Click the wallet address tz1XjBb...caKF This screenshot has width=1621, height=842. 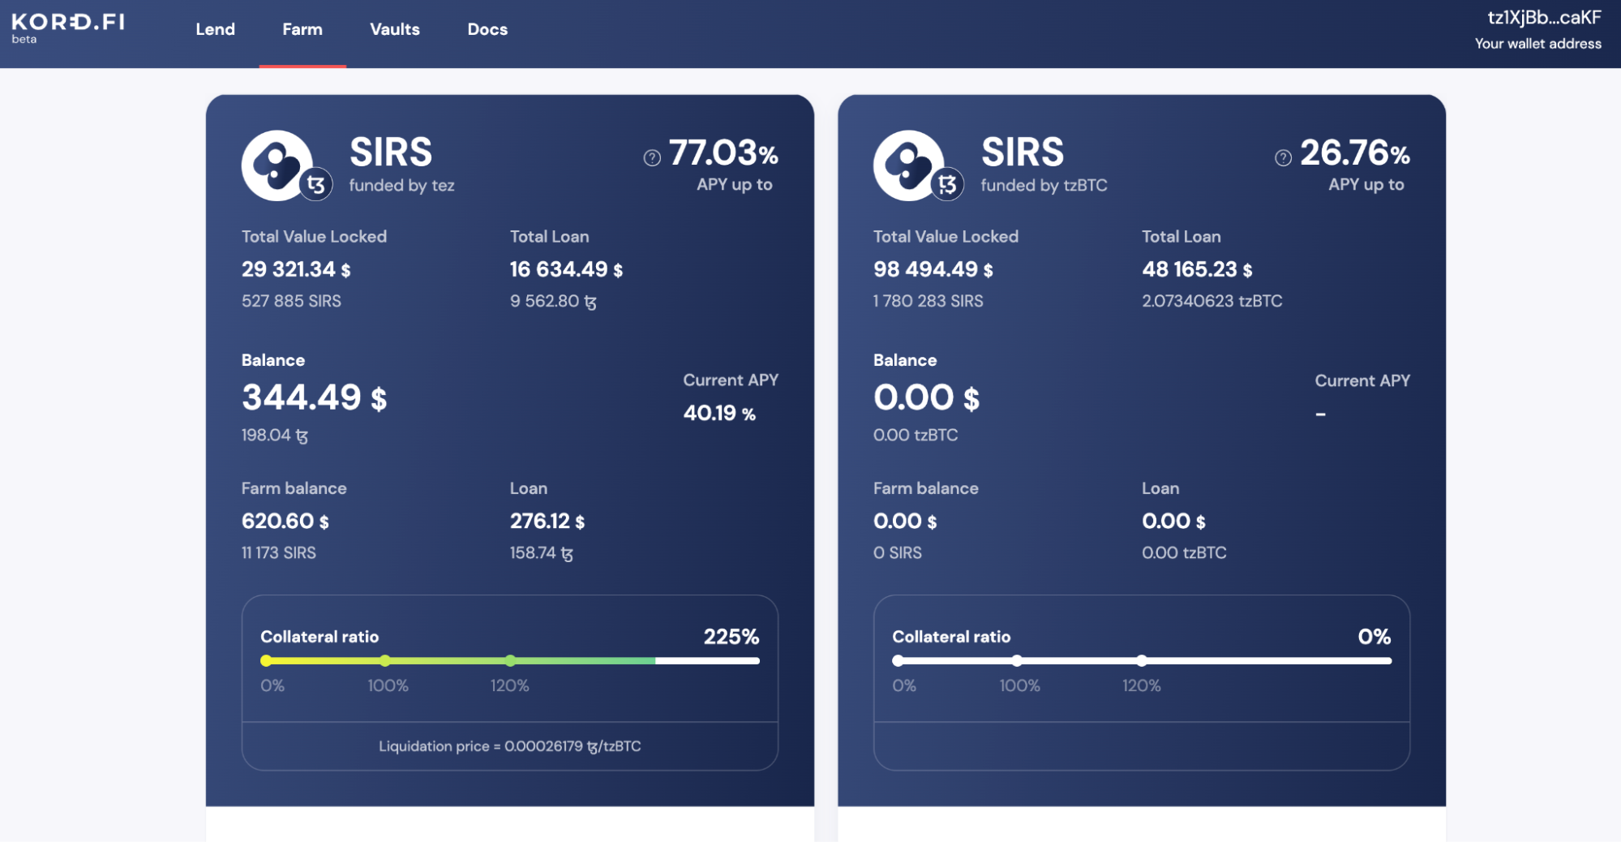[1543, 18]
